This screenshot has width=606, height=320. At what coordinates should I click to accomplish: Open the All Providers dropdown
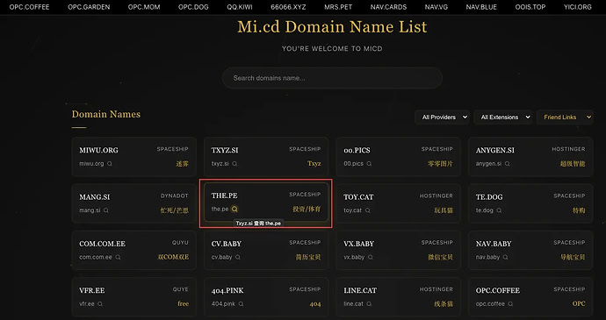click(x=442, y=117)
